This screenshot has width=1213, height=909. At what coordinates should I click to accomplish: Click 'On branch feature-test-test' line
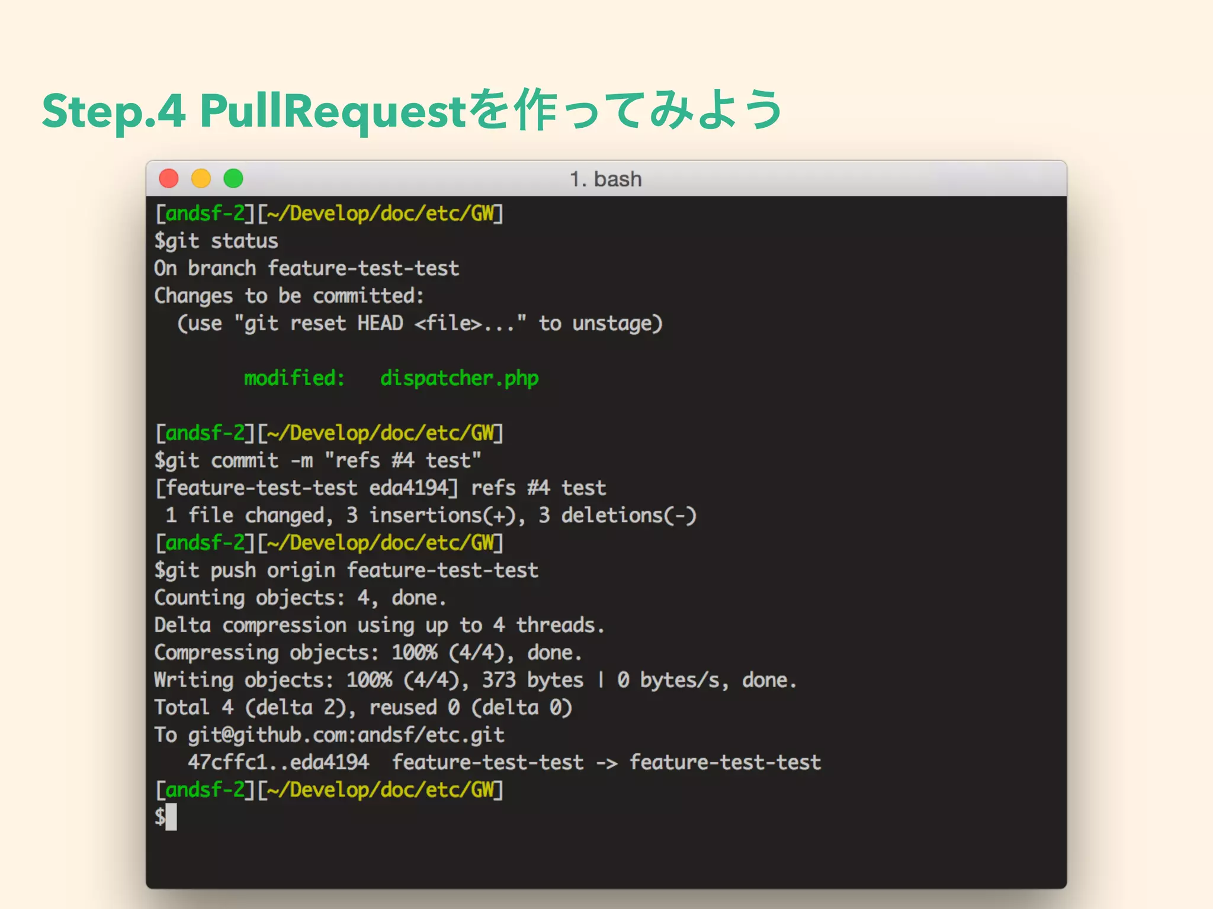coord(306,269)
